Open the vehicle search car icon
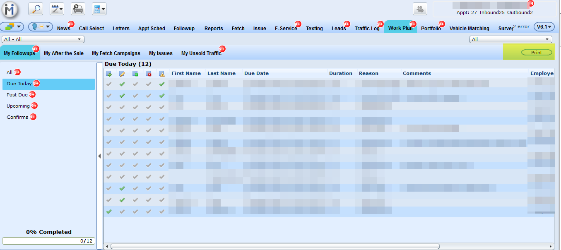The width and height of the screenshot is (561, 250). pyautogui.click(x=78, y=9)
